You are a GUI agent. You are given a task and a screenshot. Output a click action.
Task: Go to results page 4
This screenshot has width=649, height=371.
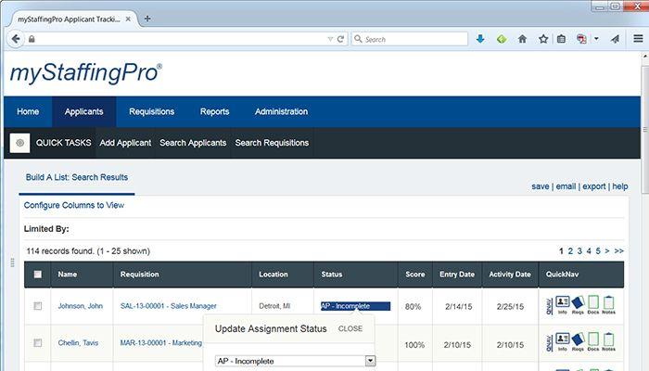click(589, 251)
